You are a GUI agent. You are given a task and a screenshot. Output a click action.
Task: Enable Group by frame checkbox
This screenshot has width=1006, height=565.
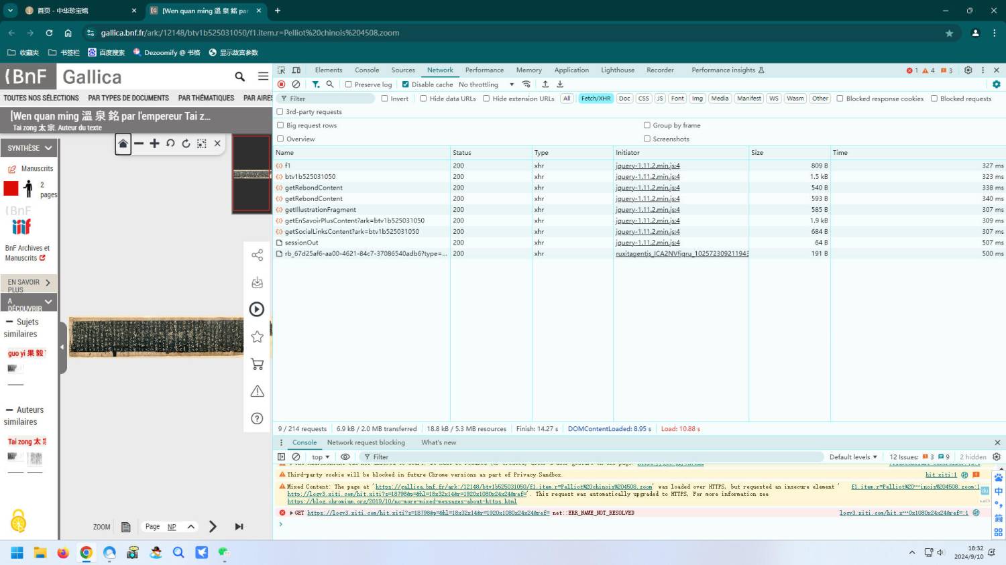tap(647, 125)
